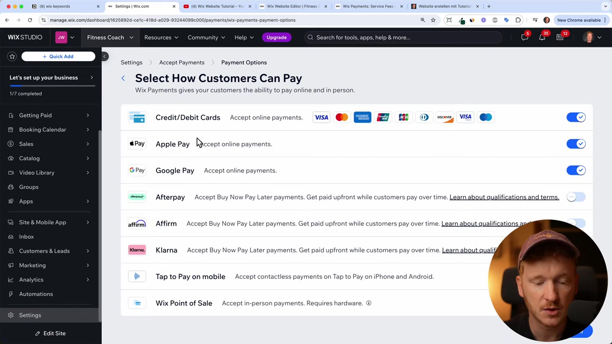This screenshot has width=612, height=344.
Task: Click the Mastercard card logo
Action: 342,117
